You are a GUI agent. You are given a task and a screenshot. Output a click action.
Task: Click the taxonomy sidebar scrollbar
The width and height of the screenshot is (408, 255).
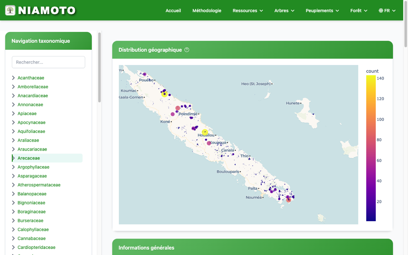click(100, 67)
